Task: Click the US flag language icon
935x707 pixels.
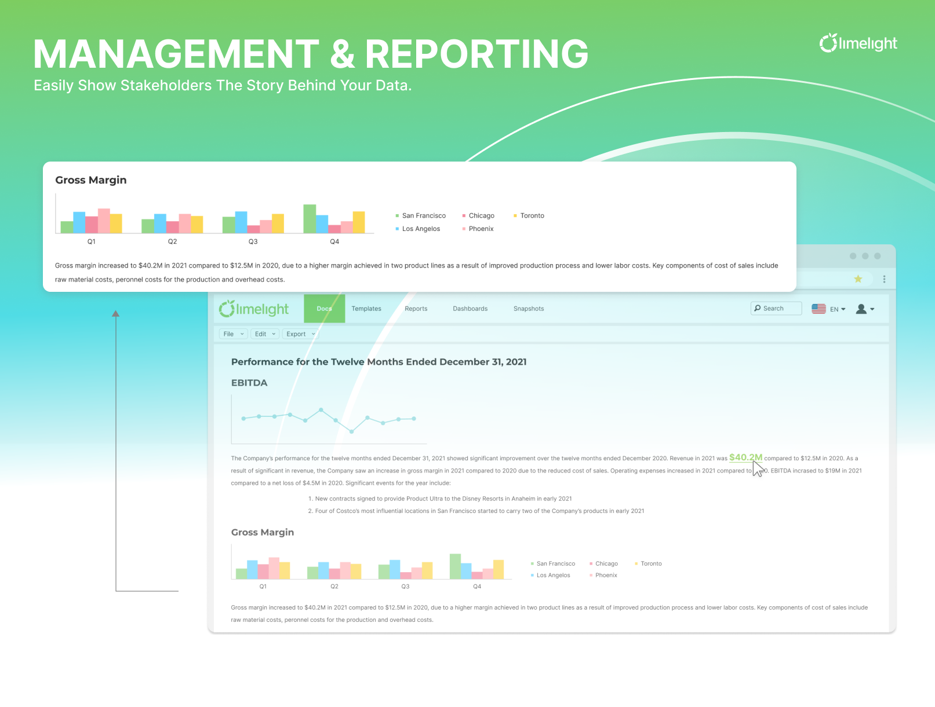Action: (818, 309)
